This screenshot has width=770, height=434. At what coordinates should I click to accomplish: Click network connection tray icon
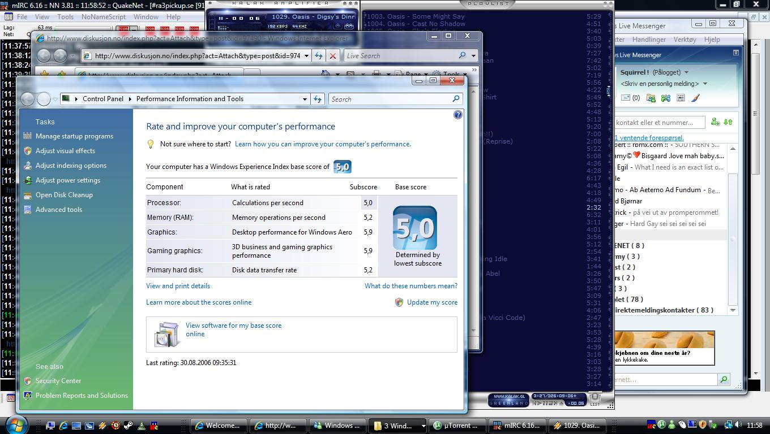(729, 424)
